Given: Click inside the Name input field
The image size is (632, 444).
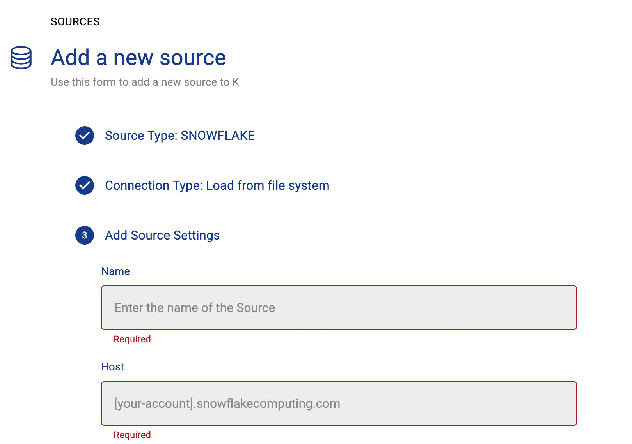Looking at the screenshot, I should [339, 308].
